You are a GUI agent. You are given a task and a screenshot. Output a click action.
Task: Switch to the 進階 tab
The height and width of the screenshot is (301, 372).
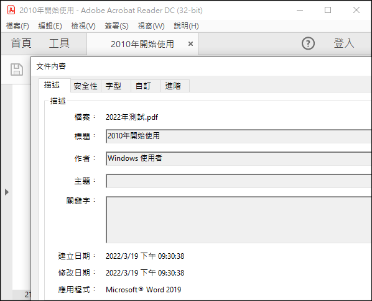(x=175, y=86)
